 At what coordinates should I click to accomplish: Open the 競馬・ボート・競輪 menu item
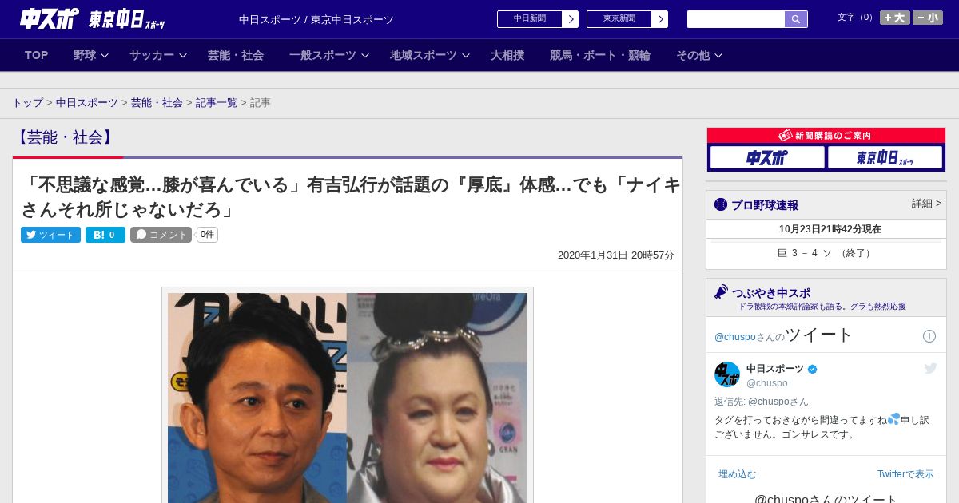[599, 55]
